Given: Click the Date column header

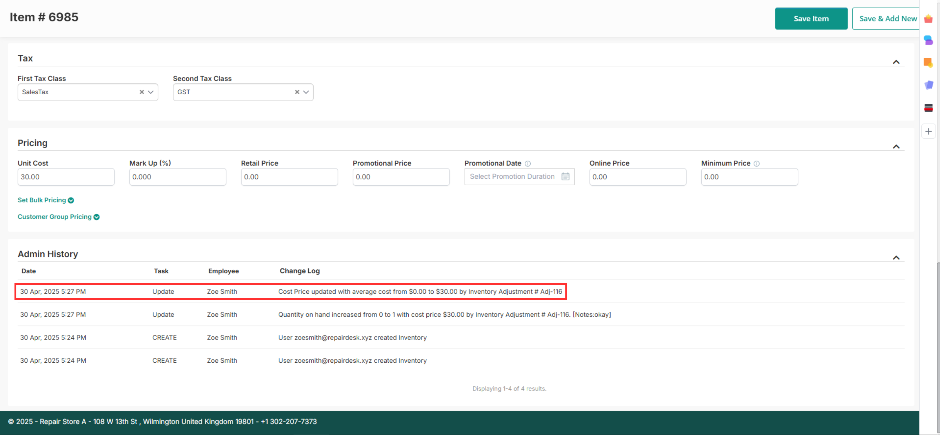Looking at the screenshot, I should (x=28, y=271).
